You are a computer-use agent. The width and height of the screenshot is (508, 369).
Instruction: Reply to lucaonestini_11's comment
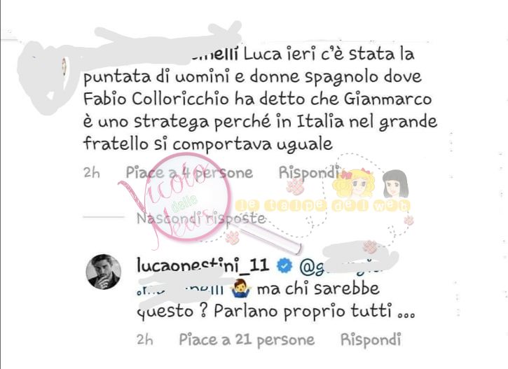point(371,340)
